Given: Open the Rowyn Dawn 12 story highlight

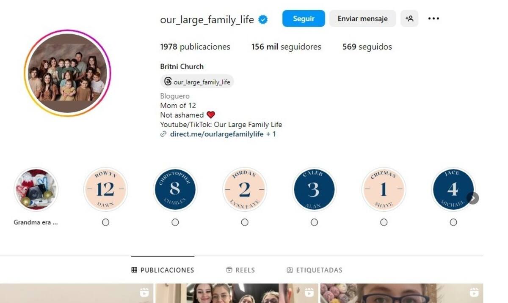Looking at the screenshot, I should pyautogui.click(x=105, y=189).
